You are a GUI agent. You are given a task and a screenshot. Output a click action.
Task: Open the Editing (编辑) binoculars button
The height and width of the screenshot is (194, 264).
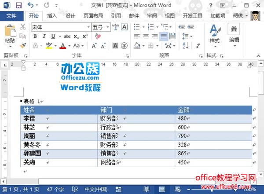234,35
